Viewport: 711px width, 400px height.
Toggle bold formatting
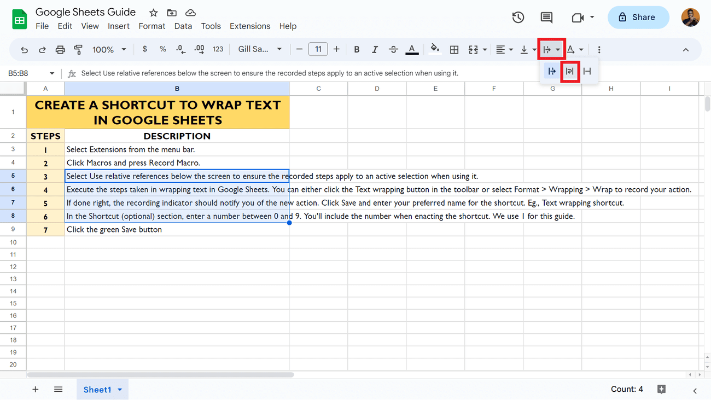click(357, 50)
